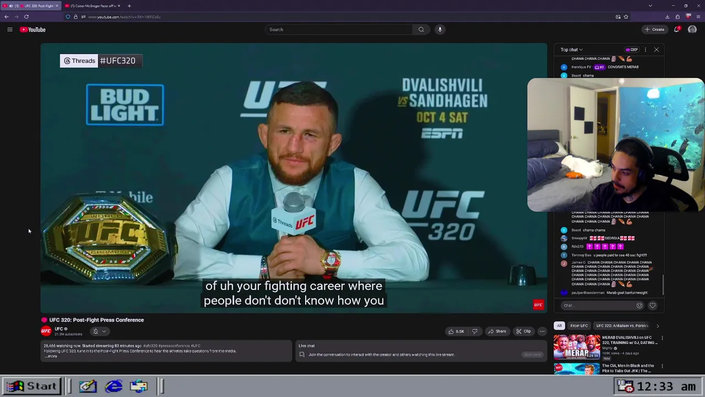
Task: Open menu for MERAB DVALISHVILI video
Action: [x=662, y=338]
